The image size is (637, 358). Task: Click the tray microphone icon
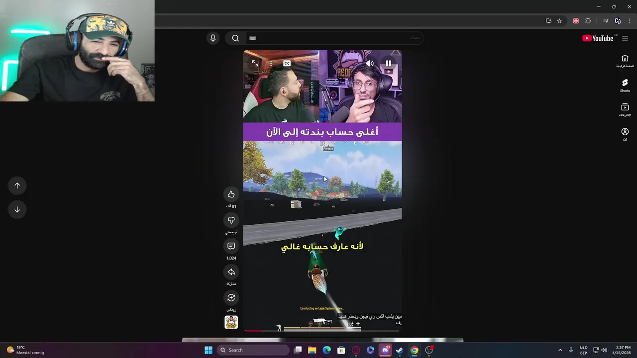[x=571, y=350]
